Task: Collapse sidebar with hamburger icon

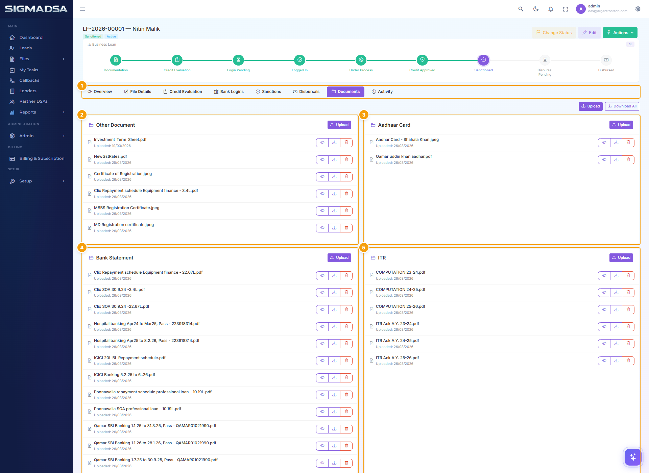Action: click(82, 9)
